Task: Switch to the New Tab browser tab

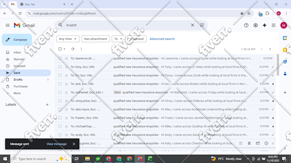Action: pyautogui.click(x=43, y=4)
